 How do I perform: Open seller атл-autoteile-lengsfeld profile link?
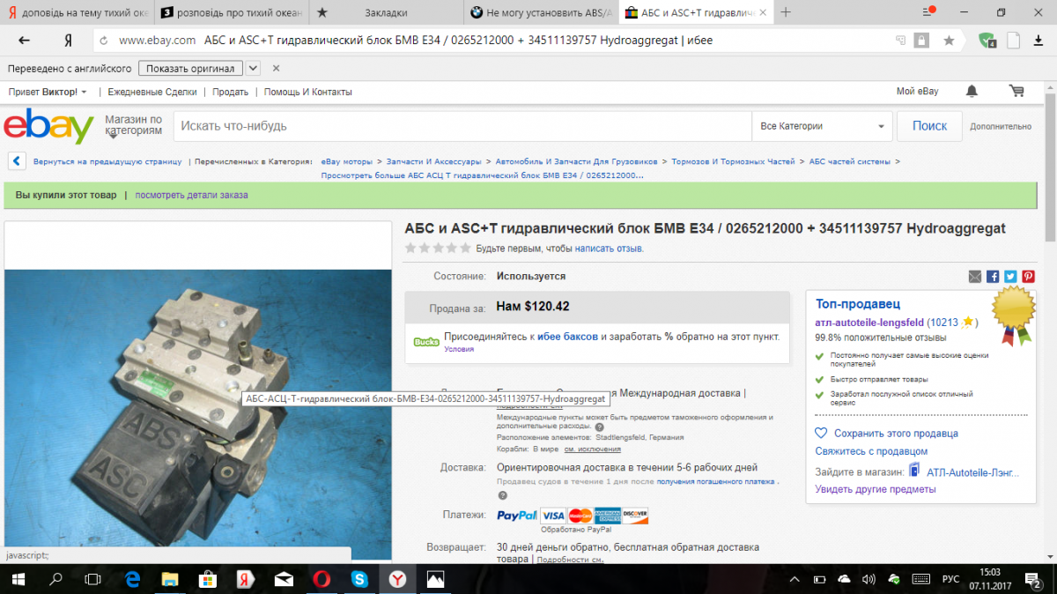pos(869,323)
